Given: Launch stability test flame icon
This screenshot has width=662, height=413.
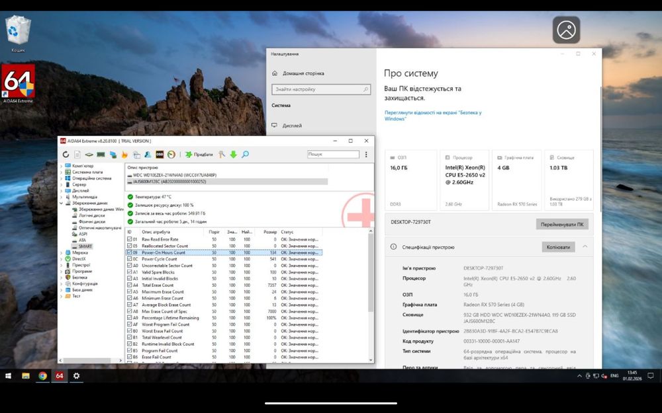Looking at the screenshot, I should (124, 155).
